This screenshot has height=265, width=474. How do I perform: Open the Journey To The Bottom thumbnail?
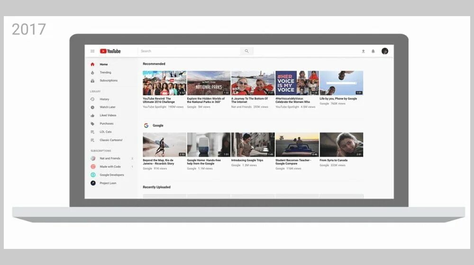coord(253,83)
